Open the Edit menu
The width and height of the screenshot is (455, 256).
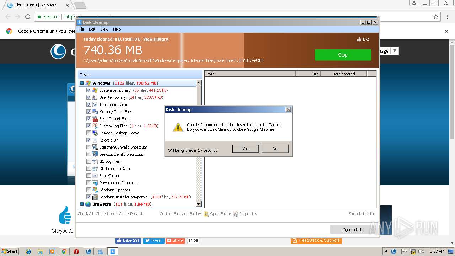coord(92,29)
